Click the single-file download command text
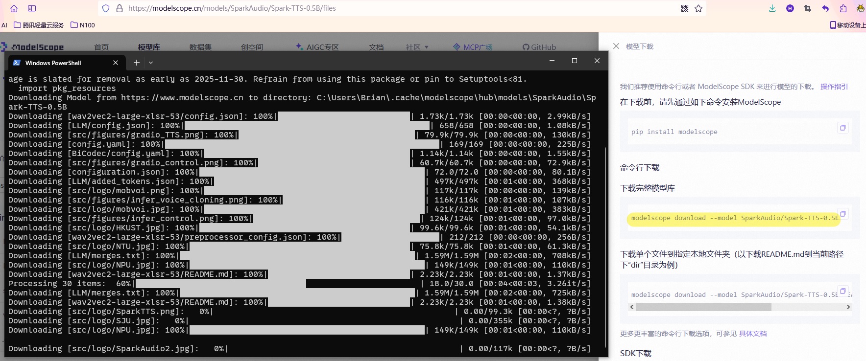The width and height of the screenshot is (866, 361). [734, 295]
